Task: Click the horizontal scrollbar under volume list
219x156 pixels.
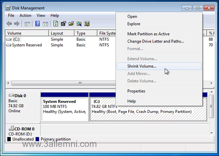Action: coord(80,83)
